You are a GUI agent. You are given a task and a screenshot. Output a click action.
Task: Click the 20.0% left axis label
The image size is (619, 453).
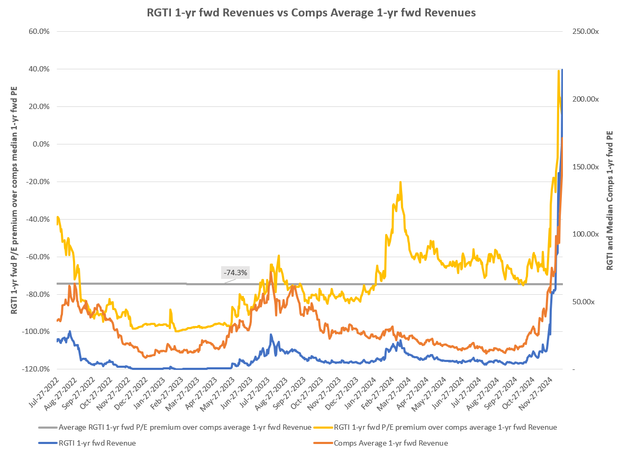pos(39,106)
